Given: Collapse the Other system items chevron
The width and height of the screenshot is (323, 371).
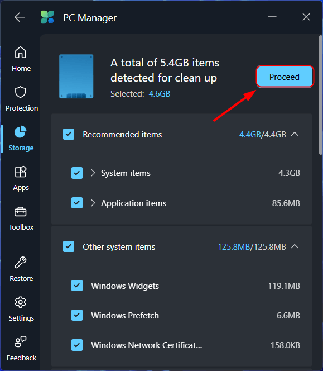Looking at the screenshot, I should coord(295,246).
